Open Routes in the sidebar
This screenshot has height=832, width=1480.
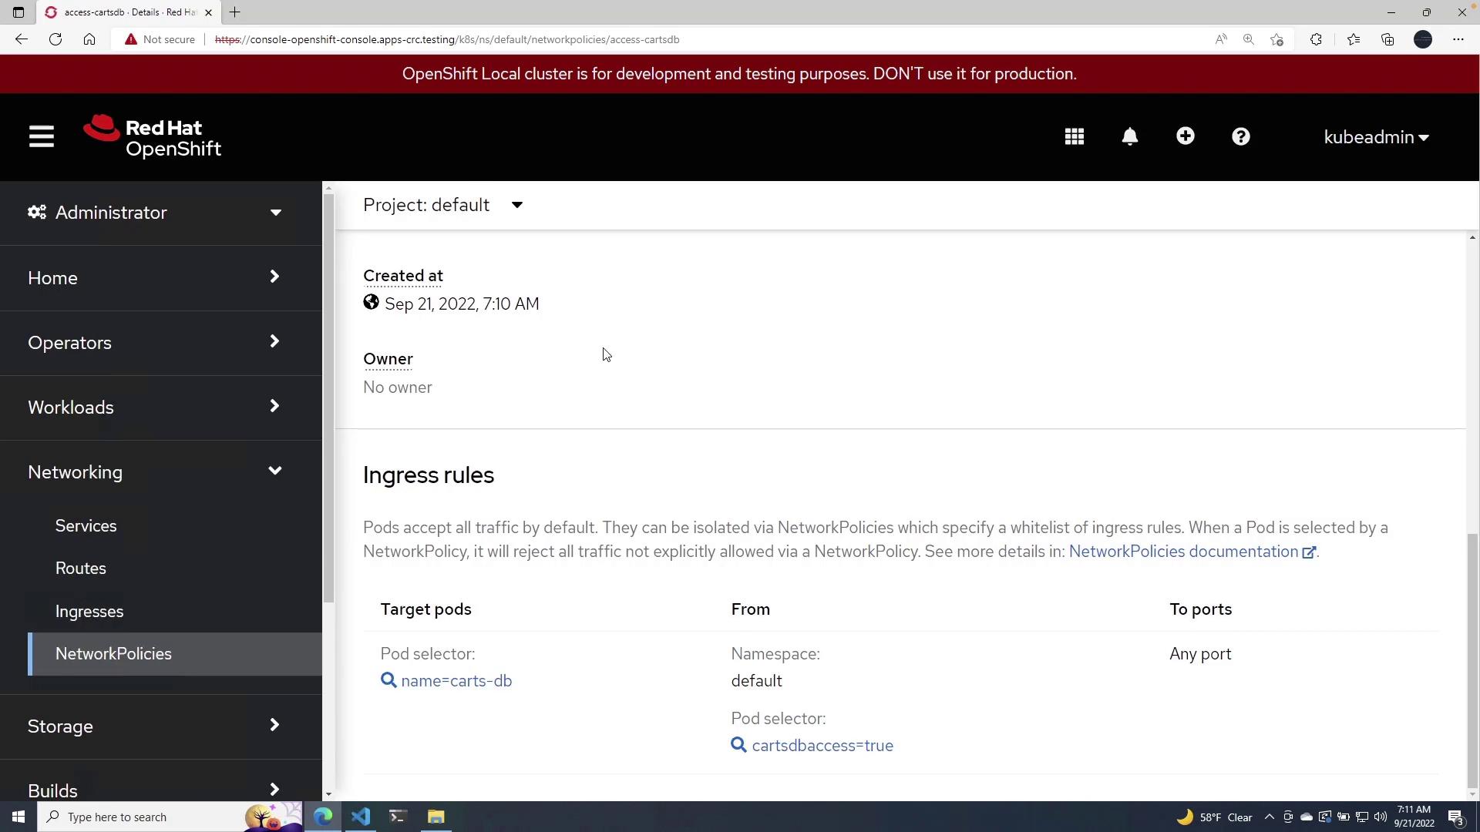tap(80, 569)
